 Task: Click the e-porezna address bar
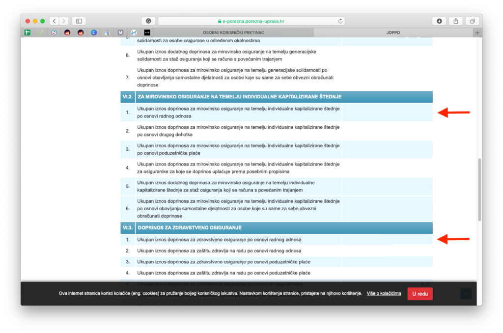click(x=251, y=21)
